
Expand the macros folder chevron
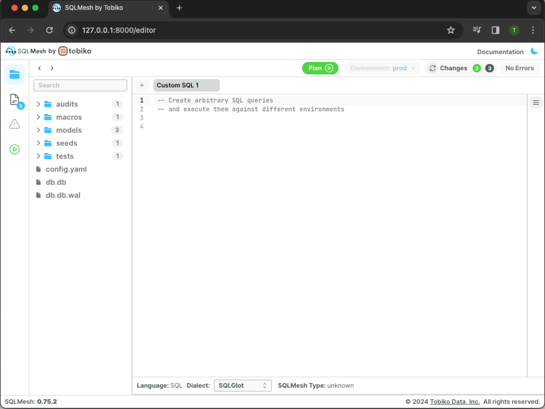38,117
